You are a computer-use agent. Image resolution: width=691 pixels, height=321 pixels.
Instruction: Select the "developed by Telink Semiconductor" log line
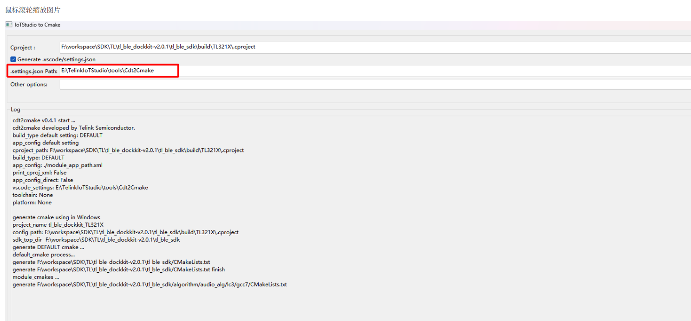pos(74,128)
